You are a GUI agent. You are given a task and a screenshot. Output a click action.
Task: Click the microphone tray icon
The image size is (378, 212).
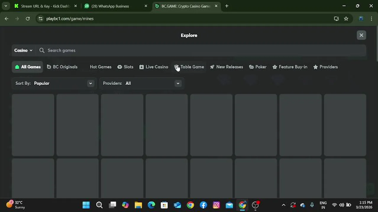(312, 205)
